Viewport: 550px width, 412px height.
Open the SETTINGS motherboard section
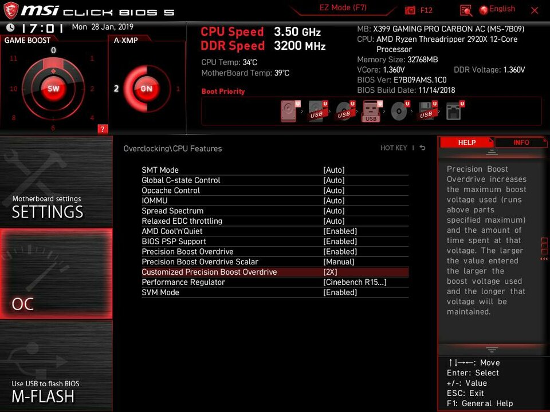pyautogui.click(x=56, y=181)
